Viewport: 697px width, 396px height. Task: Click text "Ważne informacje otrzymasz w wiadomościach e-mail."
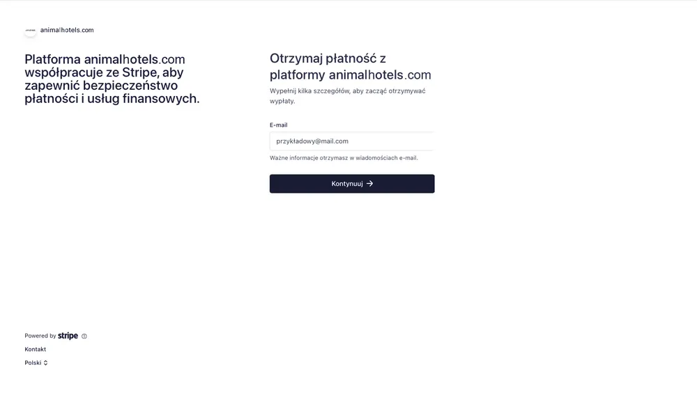[344, 158]
